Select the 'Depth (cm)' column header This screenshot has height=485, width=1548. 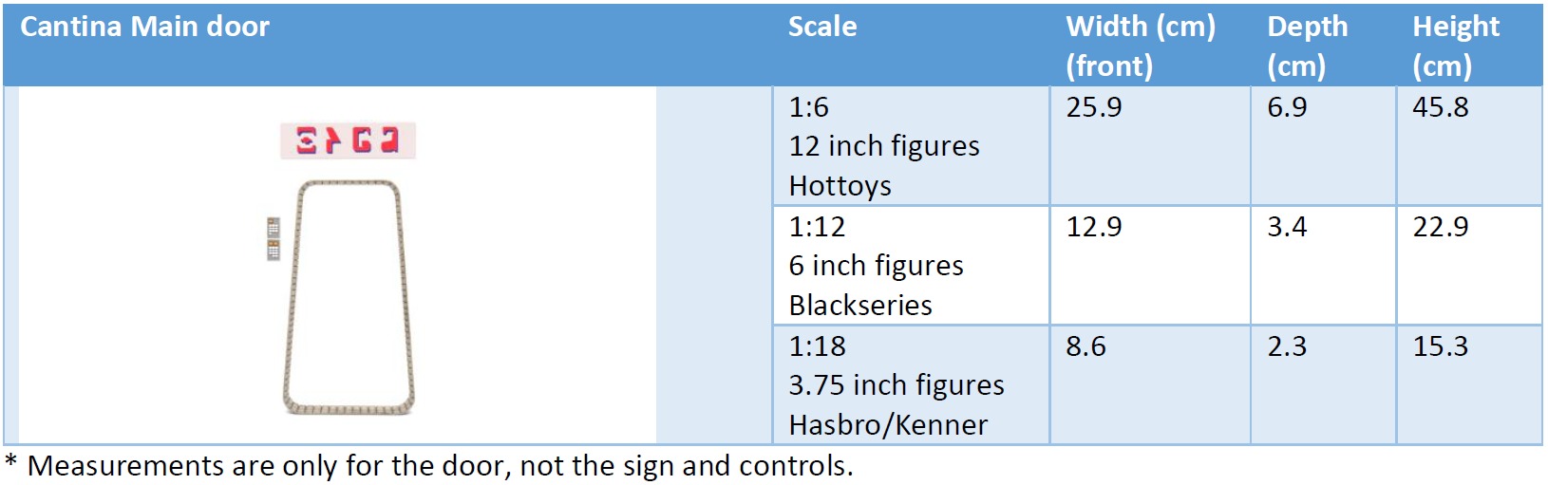[x=1307, y=46]
